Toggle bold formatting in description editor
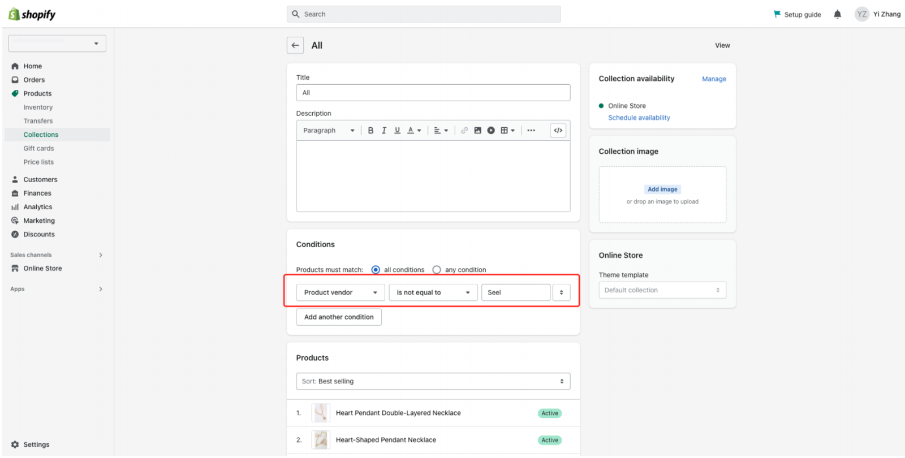The image size is (905, 458). tap(370, 131)
